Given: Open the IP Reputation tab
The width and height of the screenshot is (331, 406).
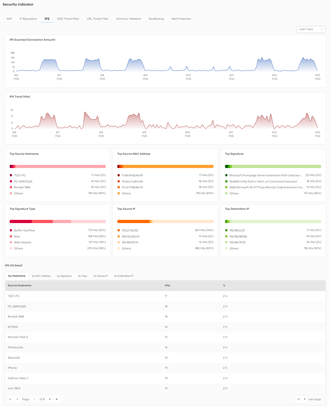Looking at the screenshot, I should tap(28, 19).
